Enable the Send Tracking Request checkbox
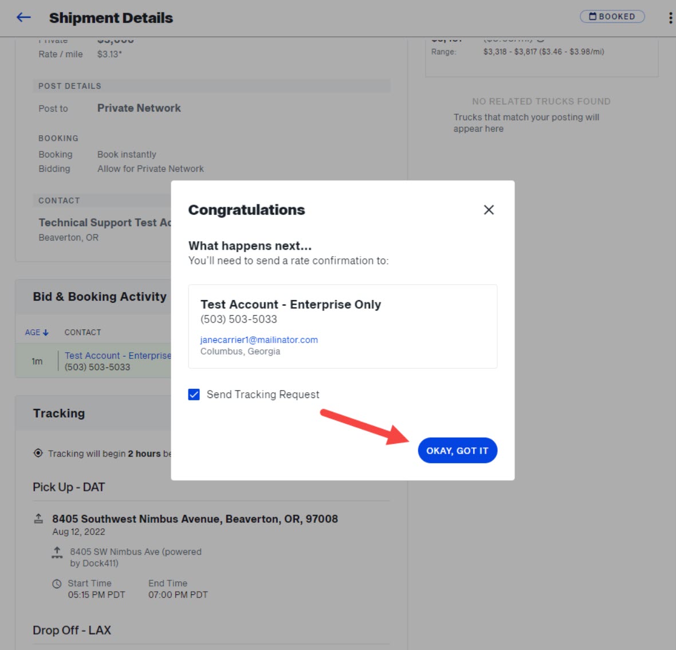This screenshot has height=650, width=676. point(194,394)
